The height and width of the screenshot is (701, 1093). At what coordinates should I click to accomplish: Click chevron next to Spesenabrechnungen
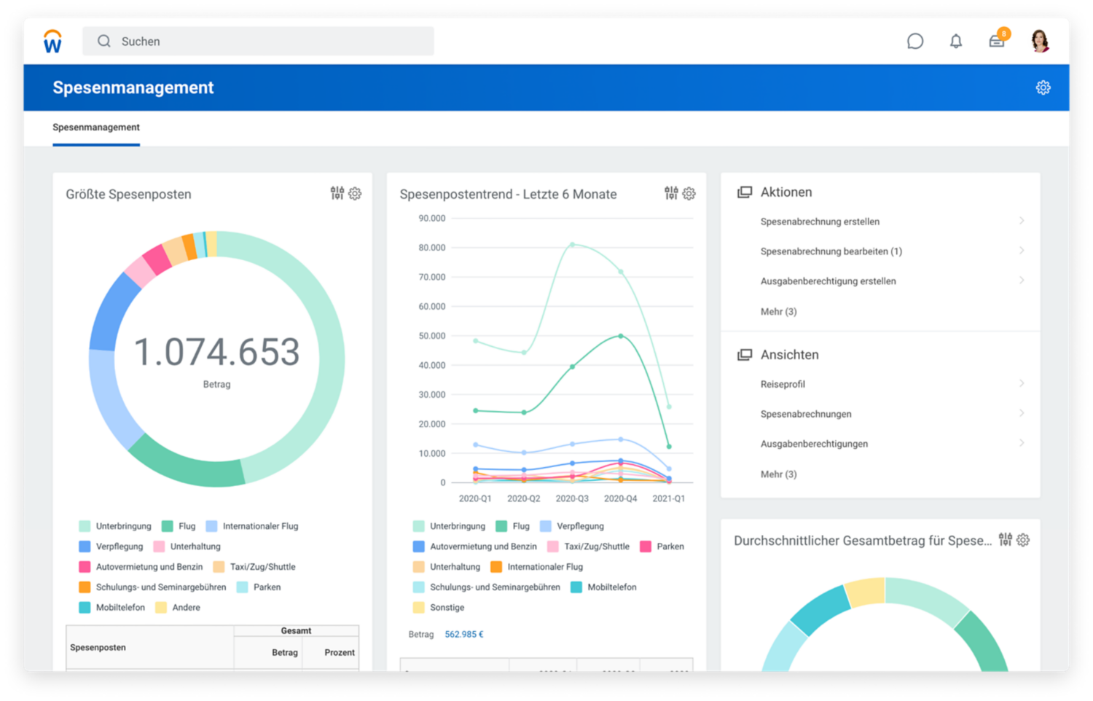coord(1022,413)
